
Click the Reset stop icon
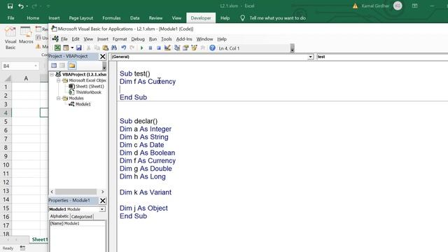159,48
